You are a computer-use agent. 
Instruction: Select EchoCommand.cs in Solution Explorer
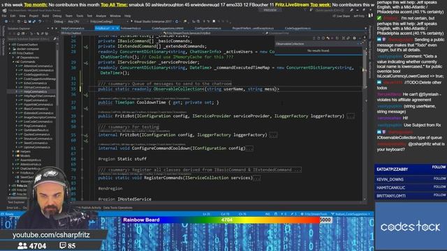tap(35, 83)
